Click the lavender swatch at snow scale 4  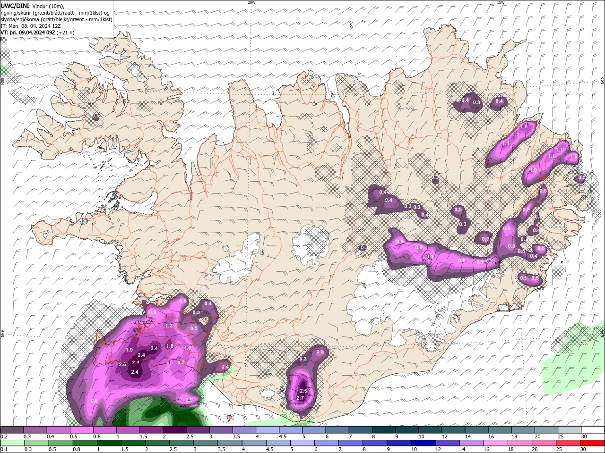coord(268,430)
